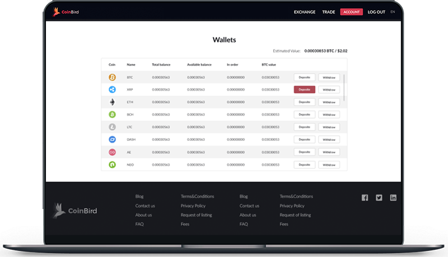This screenshot has width=448, height=257.
Task: Click the Bitcoin (BTC) coin icon
Action: pos(112,77)
